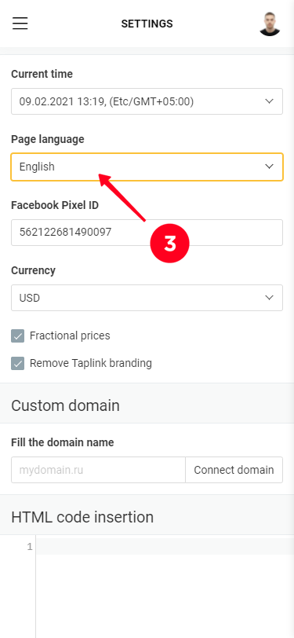Click line 1 of the HTML code editor
Viewport: 294px width, 638px height.
tap(165, 546)
